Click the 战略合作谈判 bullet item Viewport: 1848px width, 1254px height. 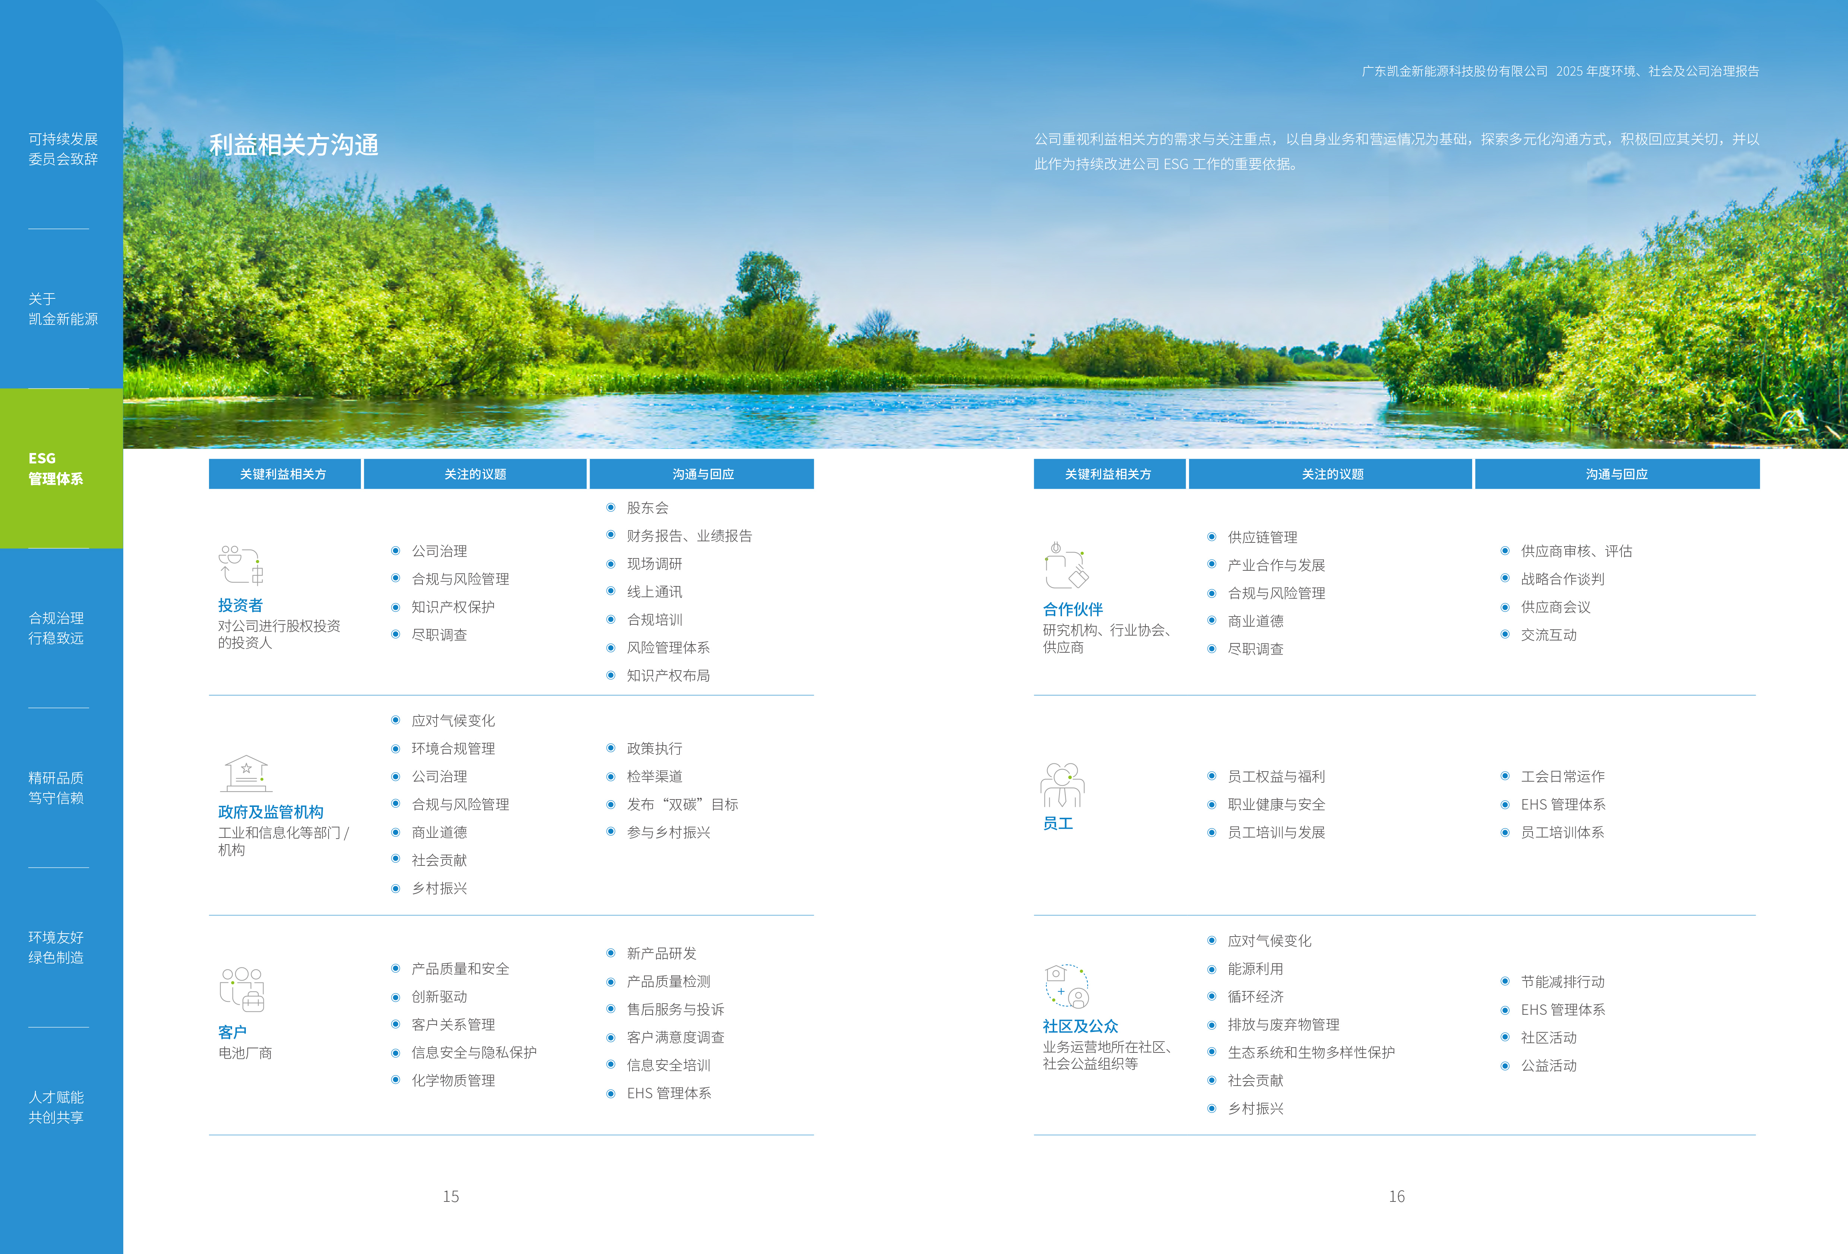[1563, 579]
